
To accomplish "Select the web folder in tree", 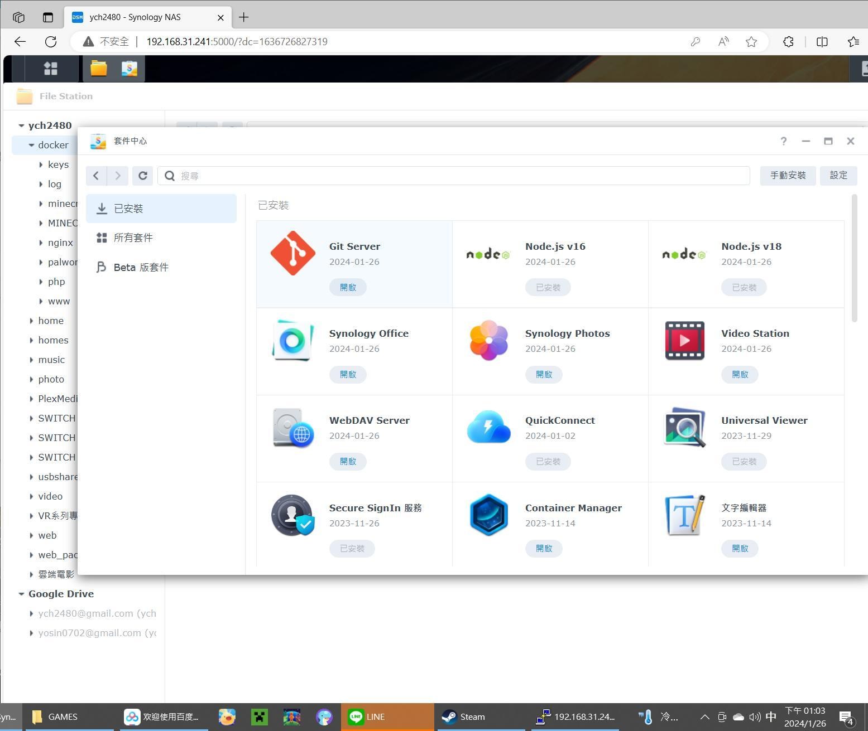I will 47,535.
